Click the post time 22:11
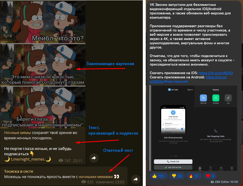This screenshot has width=243, height=186. point(77,161)
